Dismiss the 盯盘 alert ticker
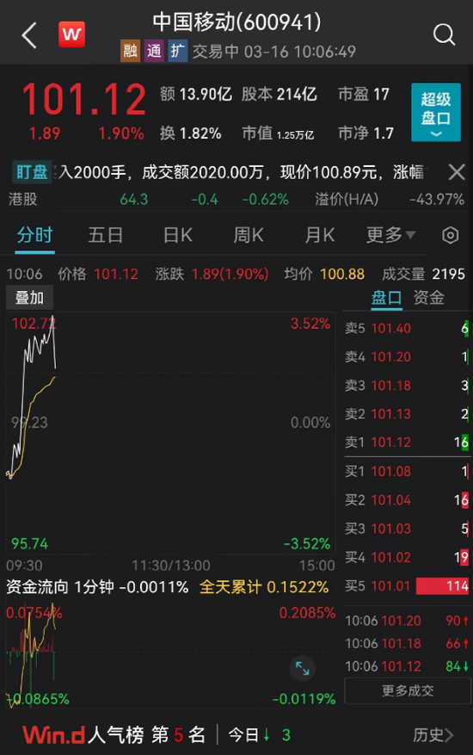Viewport: 473px width, 755px height. (456, 172)
